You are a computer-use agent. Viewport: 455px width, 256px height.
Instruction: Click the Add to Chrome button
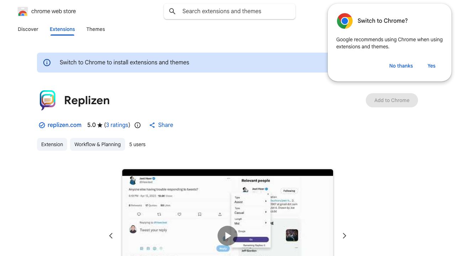pos(392,100)
